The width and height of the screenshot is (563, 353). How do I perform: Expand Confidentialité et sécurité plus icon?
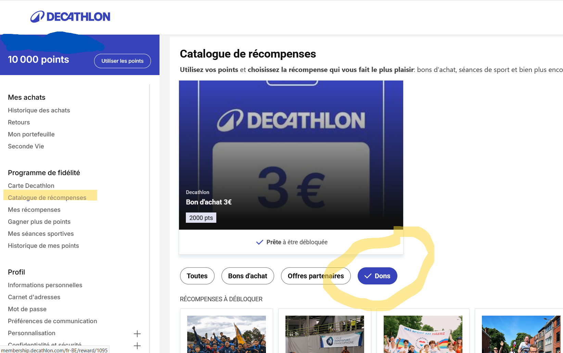pyautogui.click(x=137, y=345)
